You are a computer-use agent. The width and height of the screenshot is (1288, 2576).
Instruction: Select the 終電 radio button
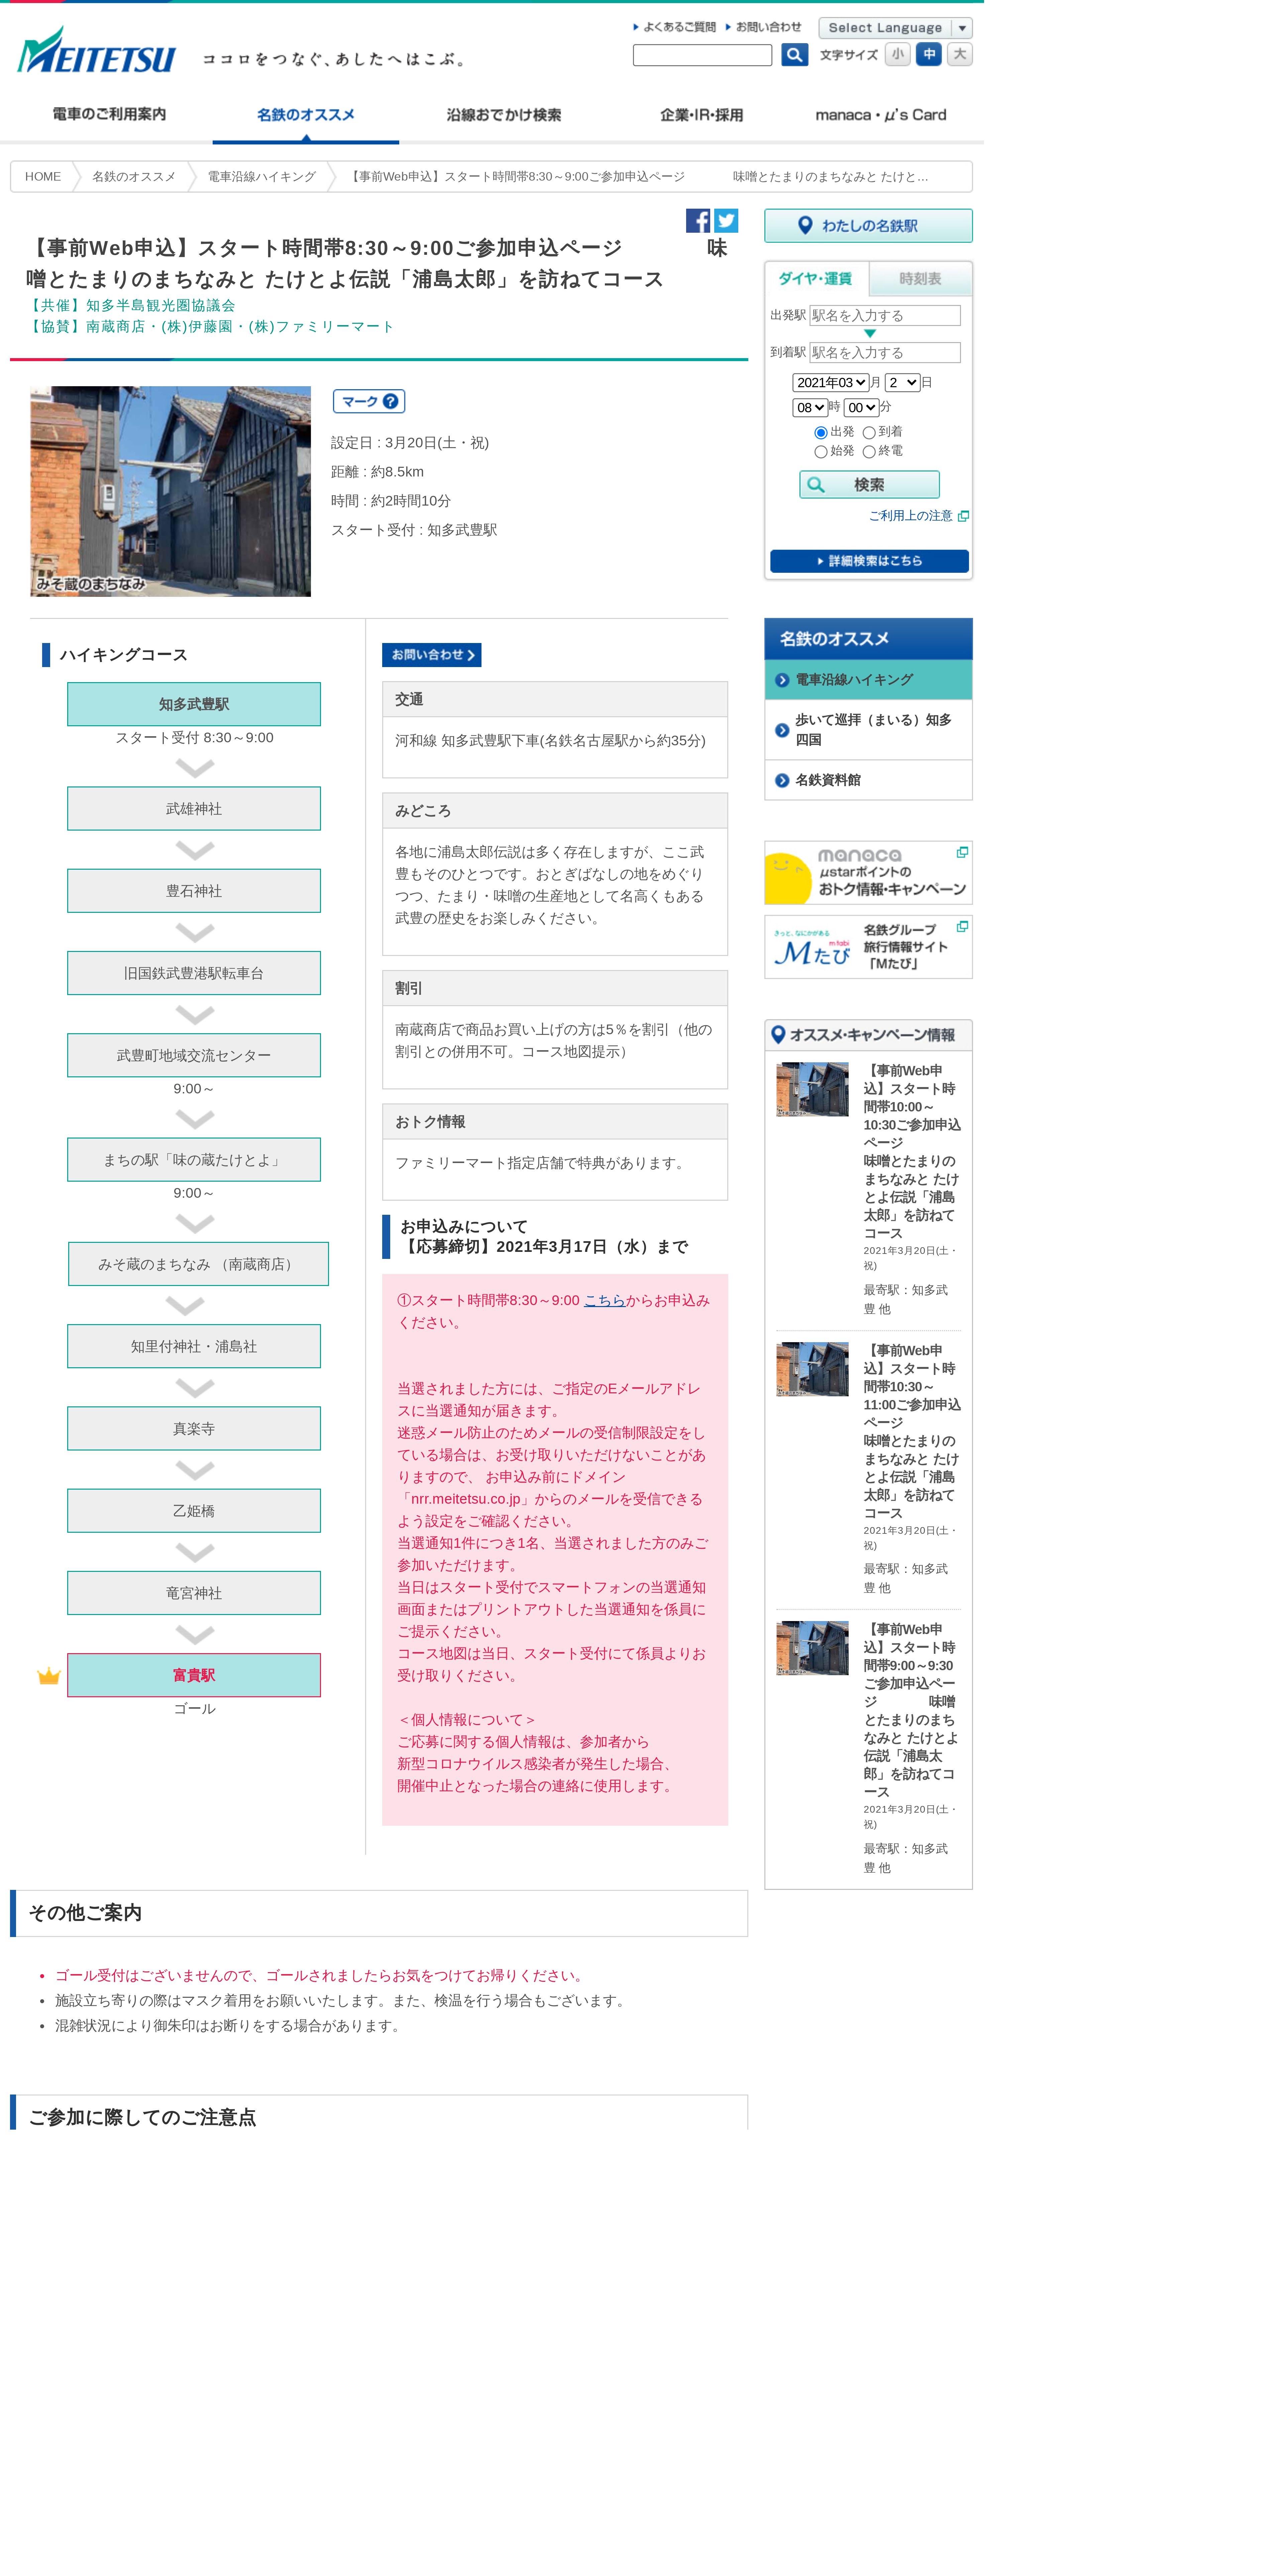tap(869, 452)
